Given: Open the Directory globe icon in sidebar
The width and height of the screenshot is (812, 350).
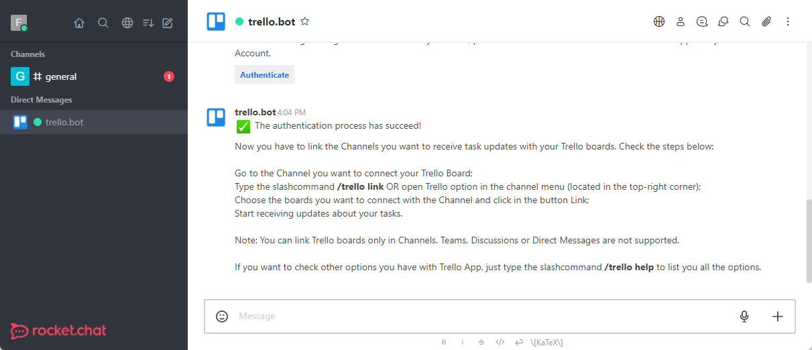Looking at the screenshot, I should (127, 23).
